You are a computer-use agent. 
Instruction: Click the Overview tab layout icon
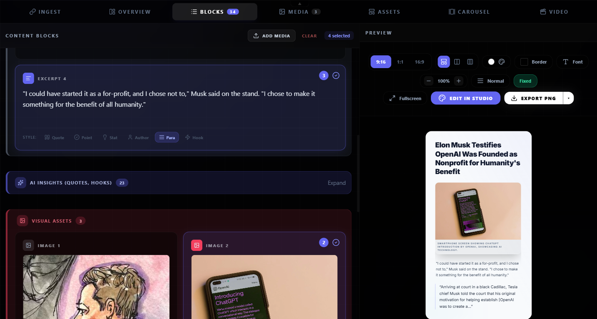click(x=112, y=12)
